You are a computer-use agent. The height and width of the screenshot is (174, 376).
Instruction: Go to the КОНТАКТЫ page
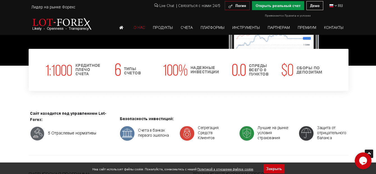tap(334, 28)
